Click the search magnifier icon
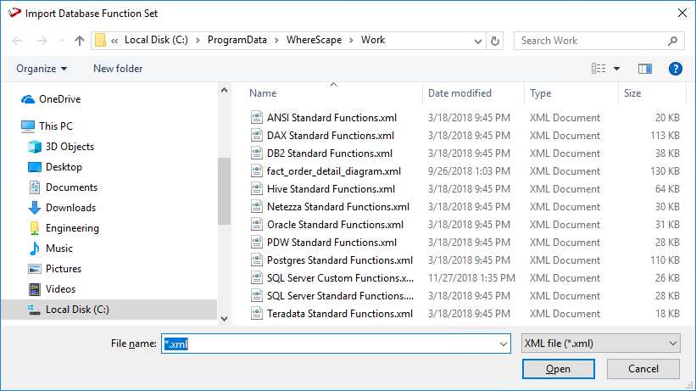Screen dimensions: 696x391 pyautogui.click(x=672, y=41)
